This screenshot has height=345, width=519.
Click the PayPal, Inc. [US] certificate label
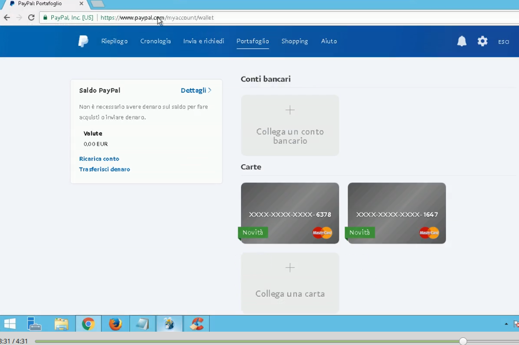(x=72, y=17)
